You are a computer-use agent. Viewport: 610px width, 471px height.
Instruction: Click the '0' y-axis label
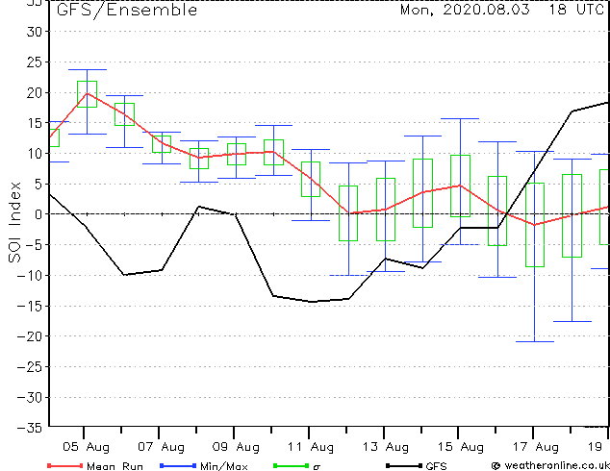click(38, 214)
